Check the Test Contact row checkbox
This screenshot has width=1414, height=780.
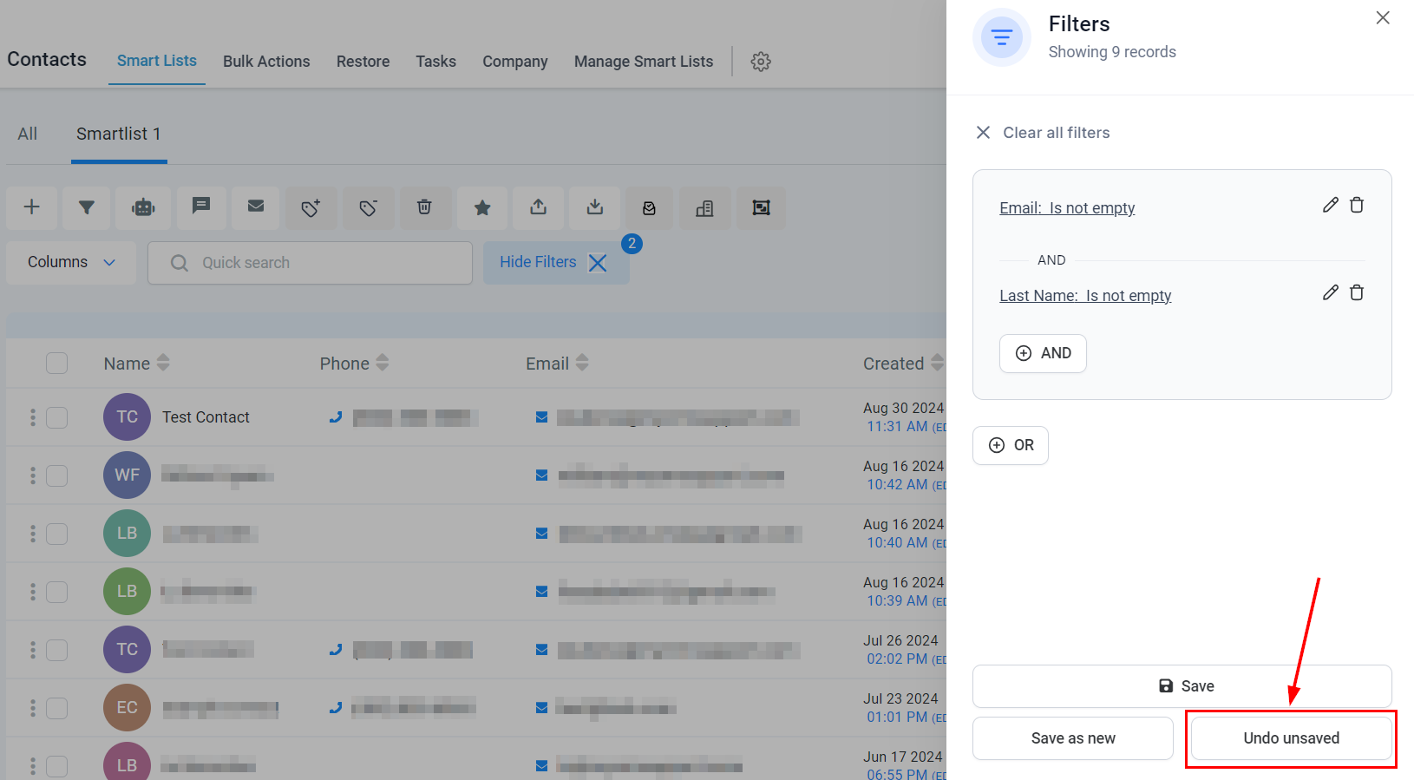pyautogui.click(x=57, y=417)
